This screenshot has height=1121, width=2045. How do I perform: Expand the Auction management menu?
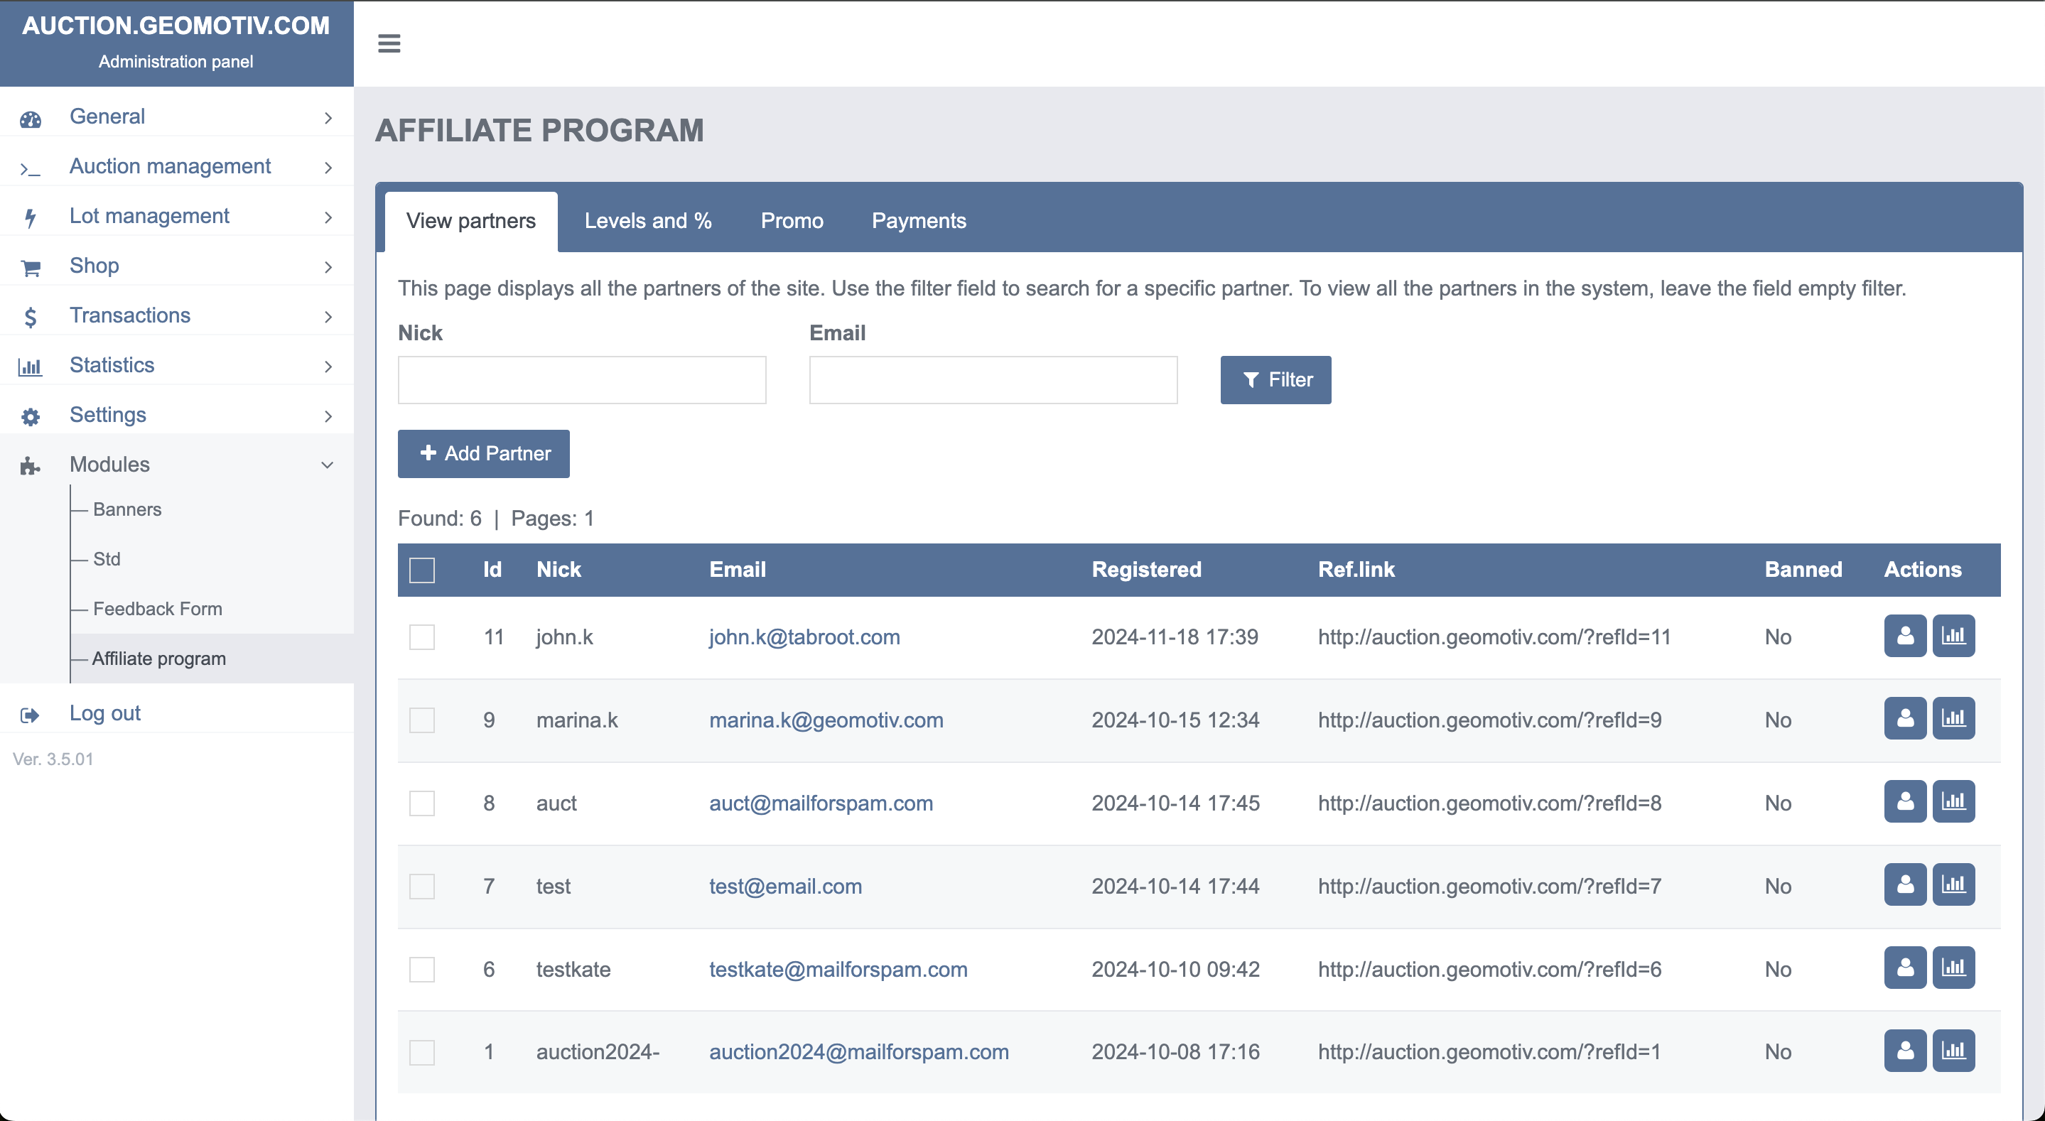pyautogui.click(x=170, y=166)
